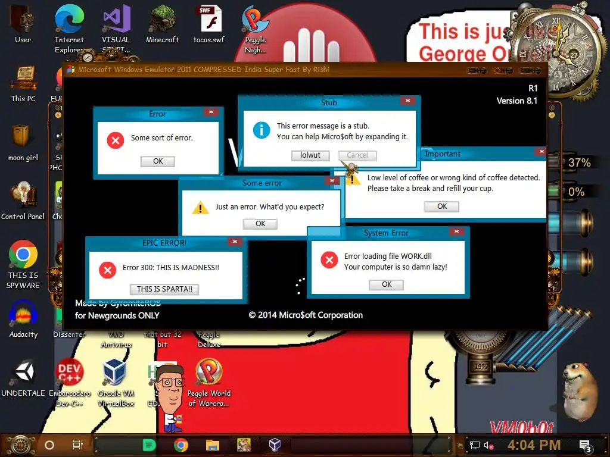Viewport: 610px width, 457px height.
Task: Open the green notes app on taskbar
Action: [x=149, y=445]
